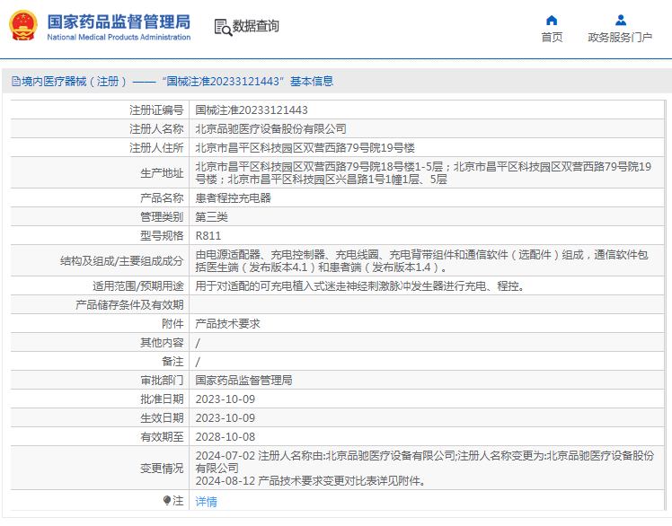Select model value R811
The image size is (672, 526).
tap(208, 235)
